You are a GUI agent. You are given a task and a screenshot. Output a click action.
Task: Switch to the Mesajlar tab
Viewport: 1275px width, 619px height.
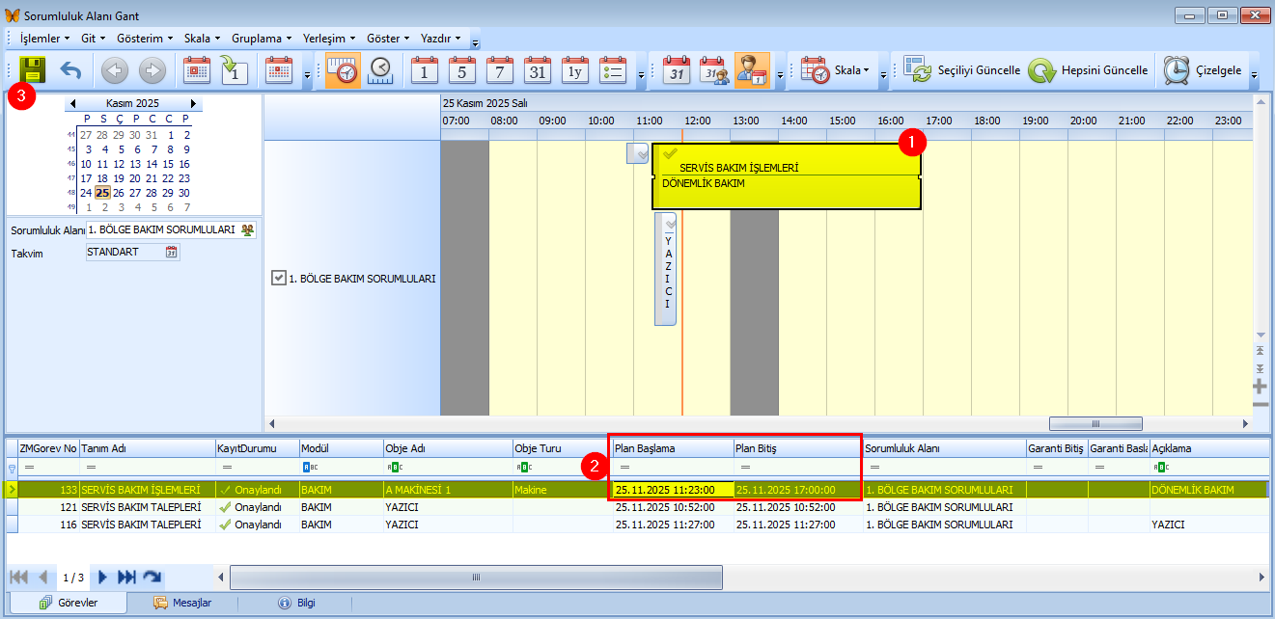tap(182, 603)
